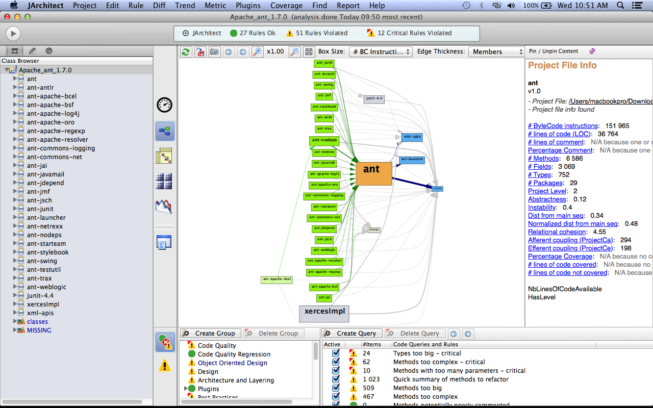Click the Create Group button
This screenshot has width=653, height=408.
210,333
